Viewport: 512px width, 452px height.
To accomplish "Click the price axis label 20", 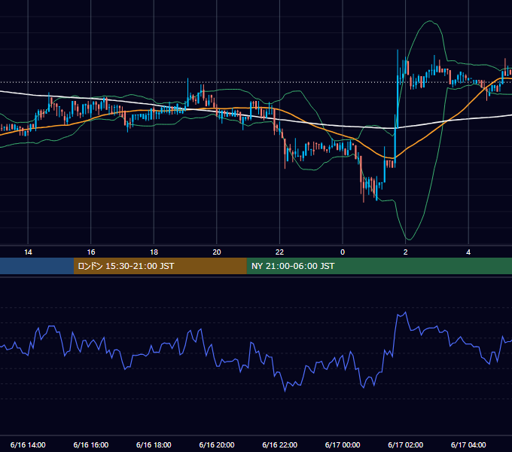I will click(x=217, y=252).
